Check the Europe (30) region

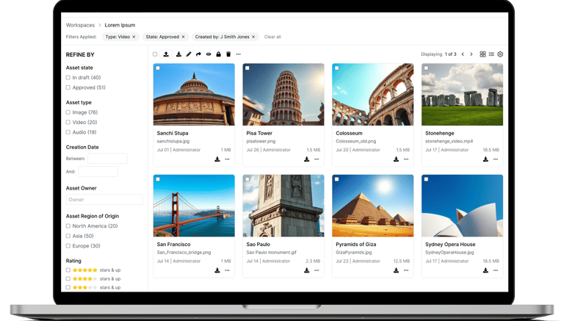point(68,246)
